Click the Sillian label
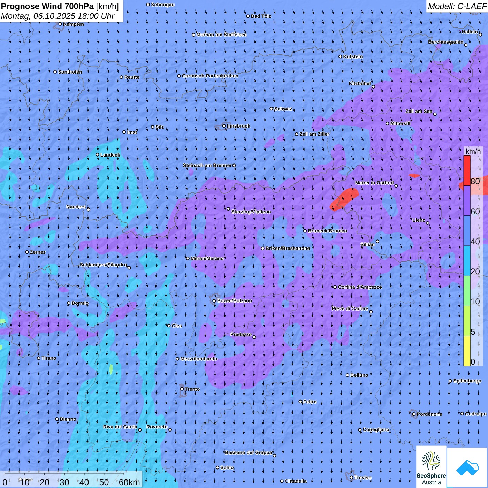 [x=367, y=244]
